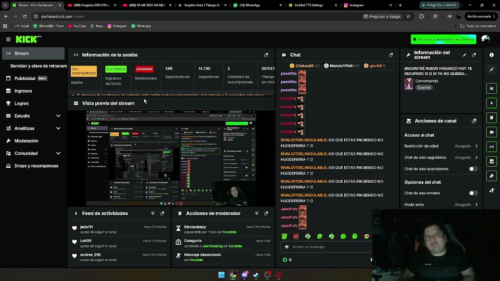Reload the dashboard page

tap(25, 16)
